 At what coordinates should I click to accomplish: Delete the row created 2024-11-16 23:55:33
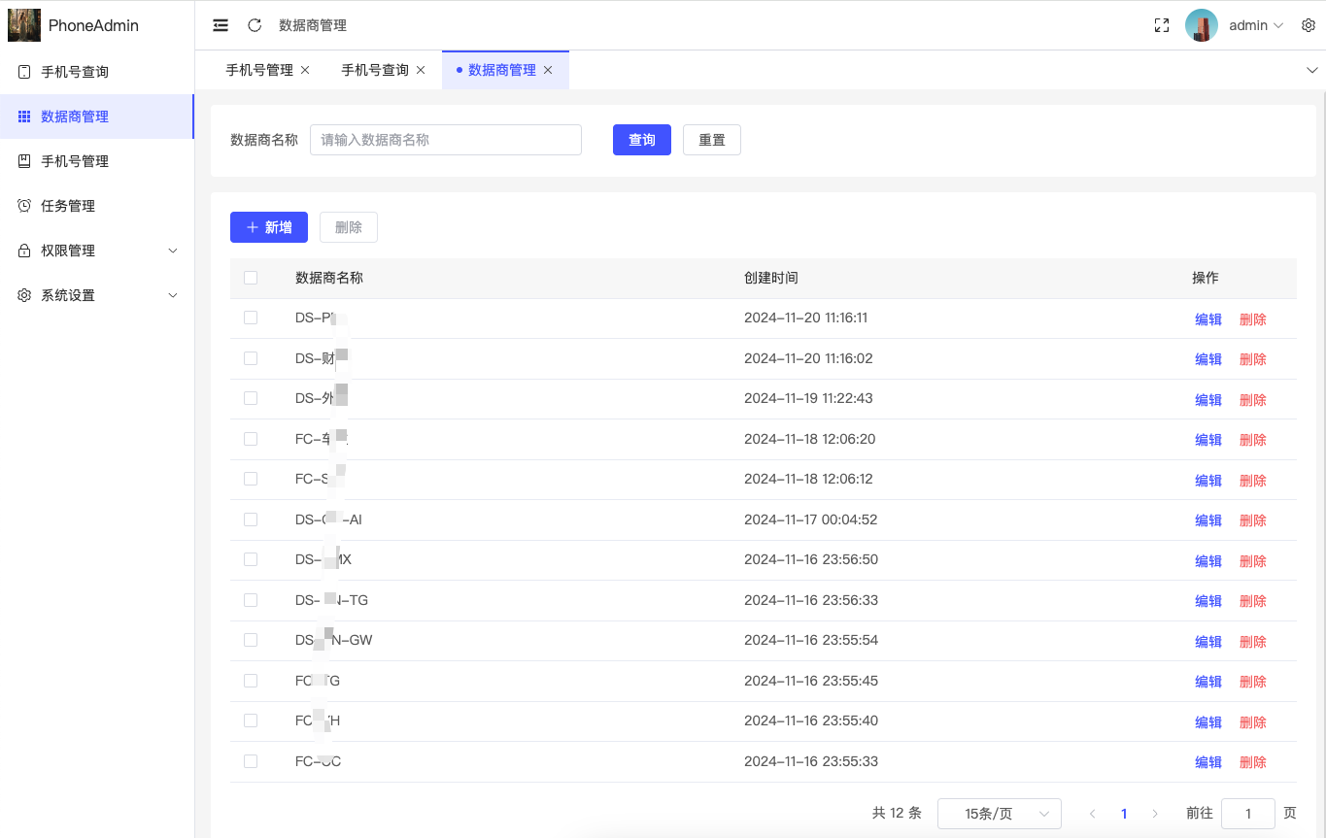pyautogui.click(x=1253, y=762)
